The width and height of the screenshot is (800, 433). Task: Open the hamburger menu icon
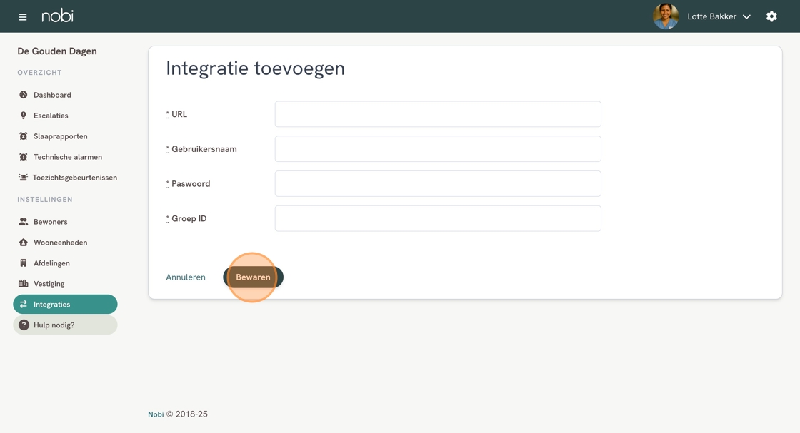(23, 16)
